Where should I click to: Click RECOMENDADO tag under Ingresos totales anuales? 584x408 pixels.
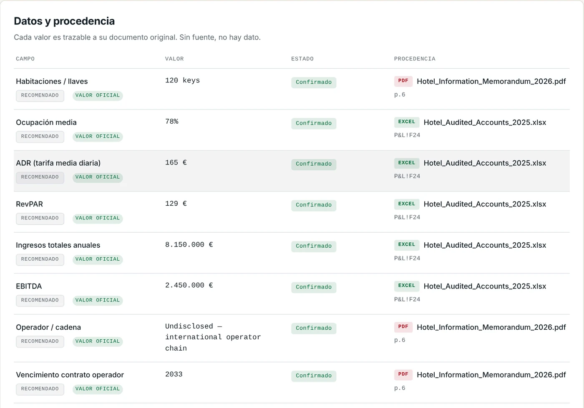[40, 259]
